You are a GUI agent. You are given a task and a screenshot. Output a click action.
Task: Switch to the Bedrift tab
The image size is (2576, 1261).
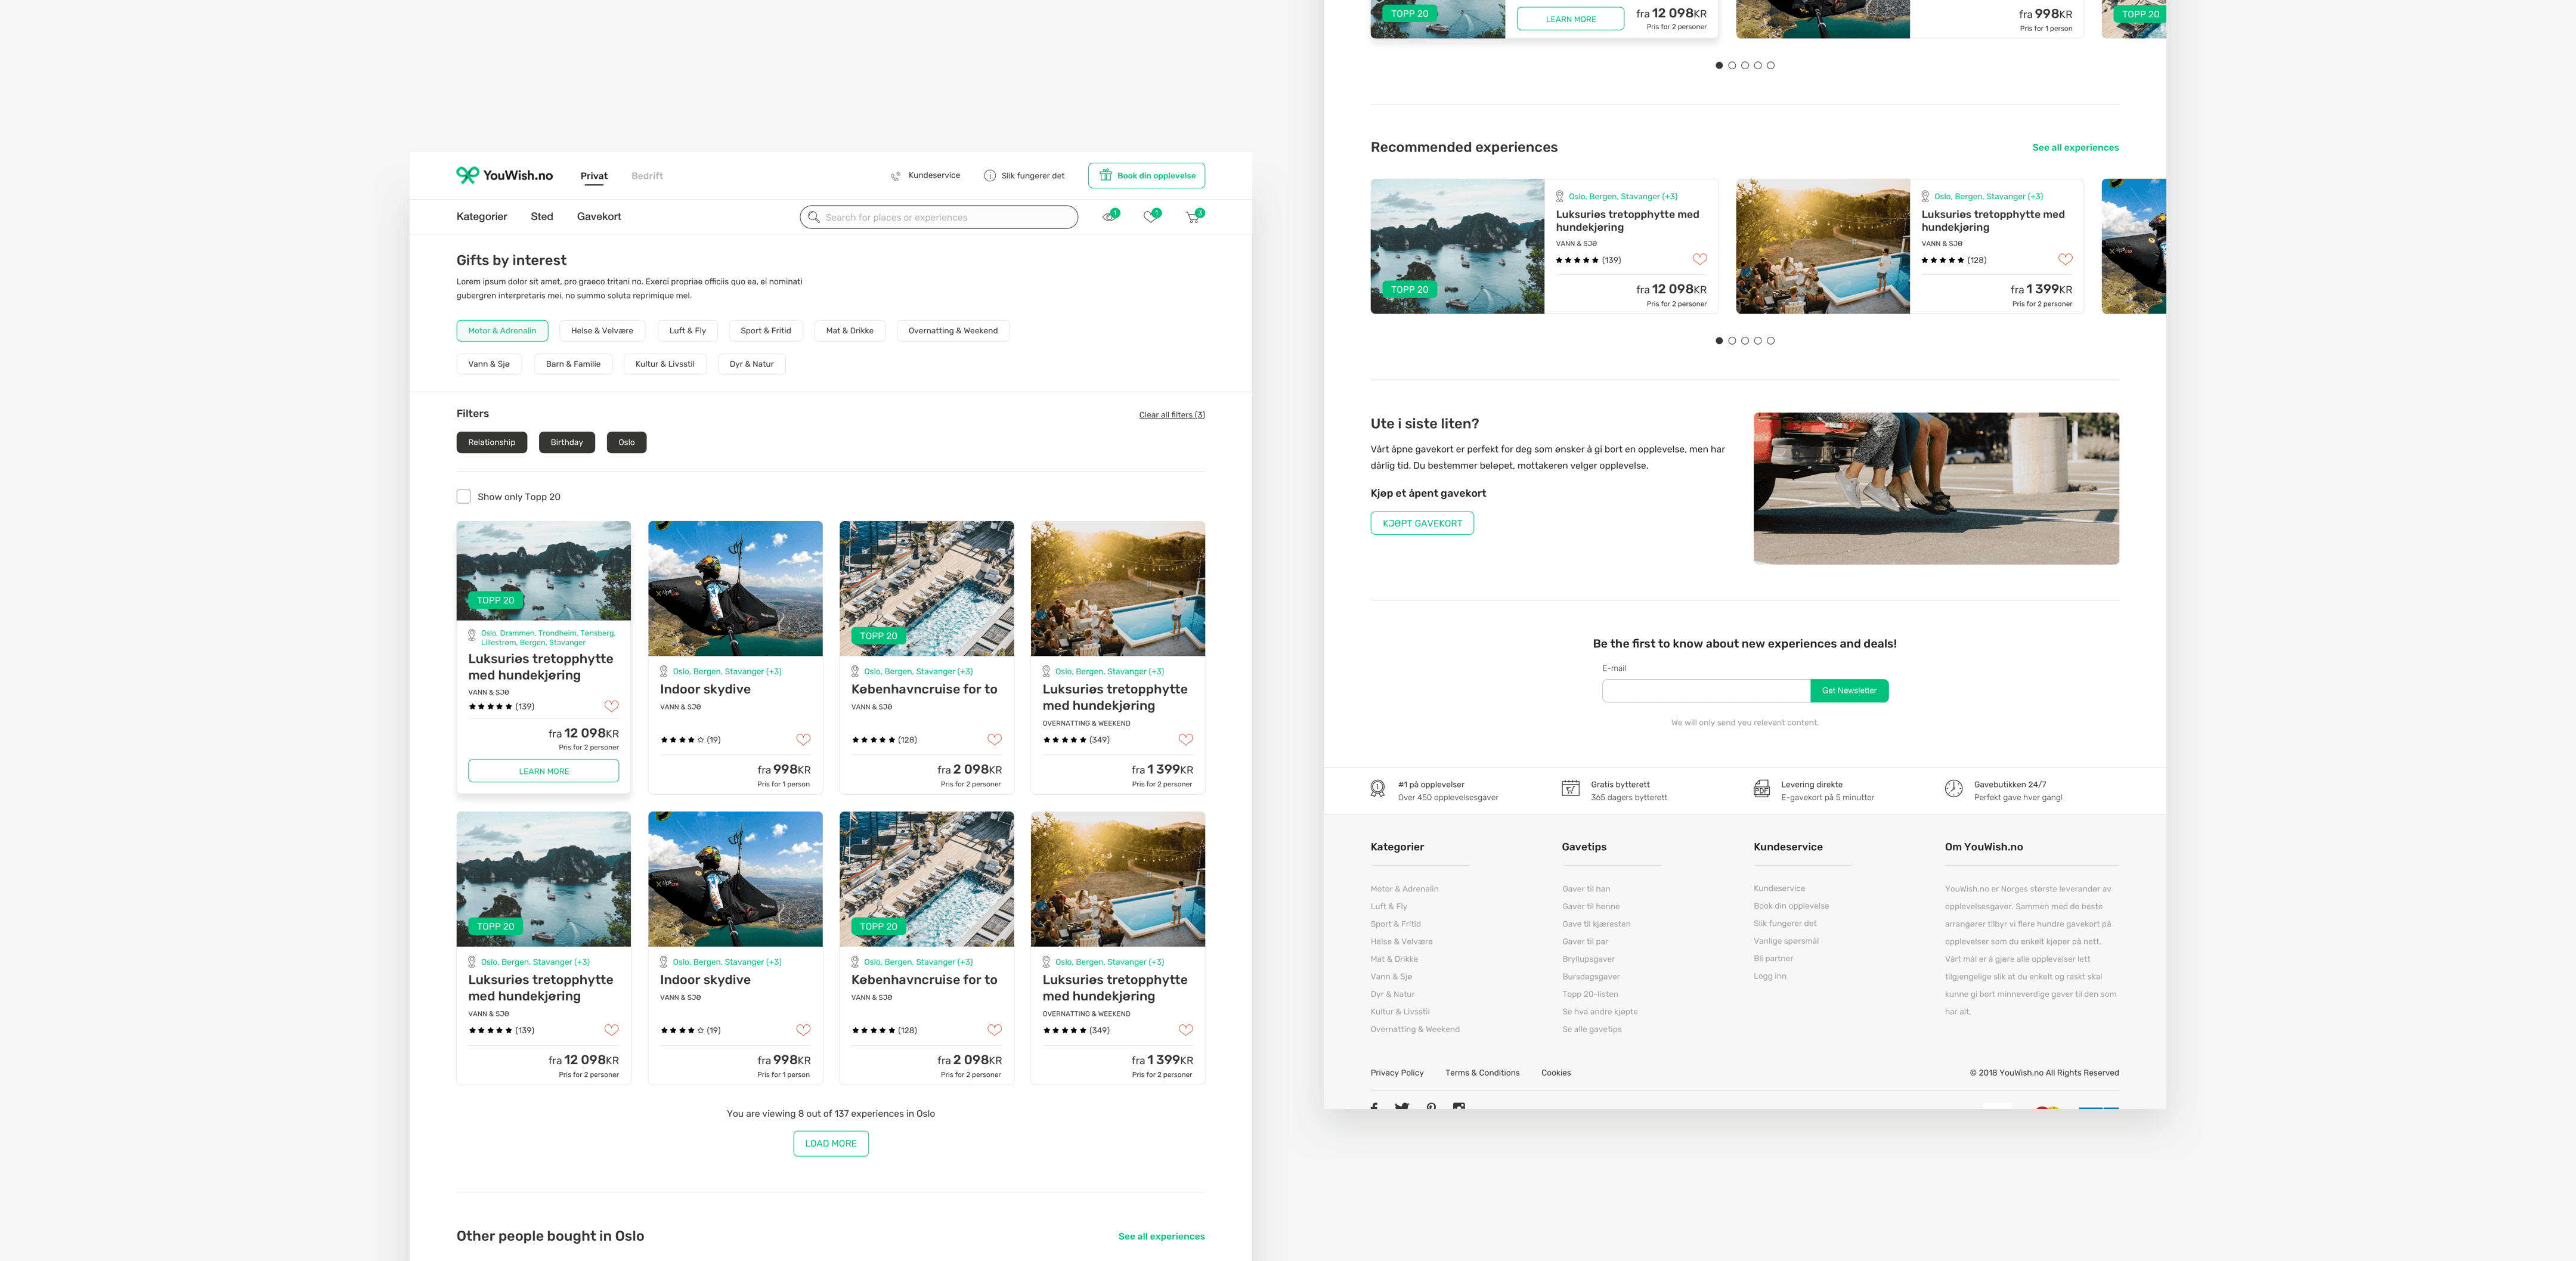[647, 176]
